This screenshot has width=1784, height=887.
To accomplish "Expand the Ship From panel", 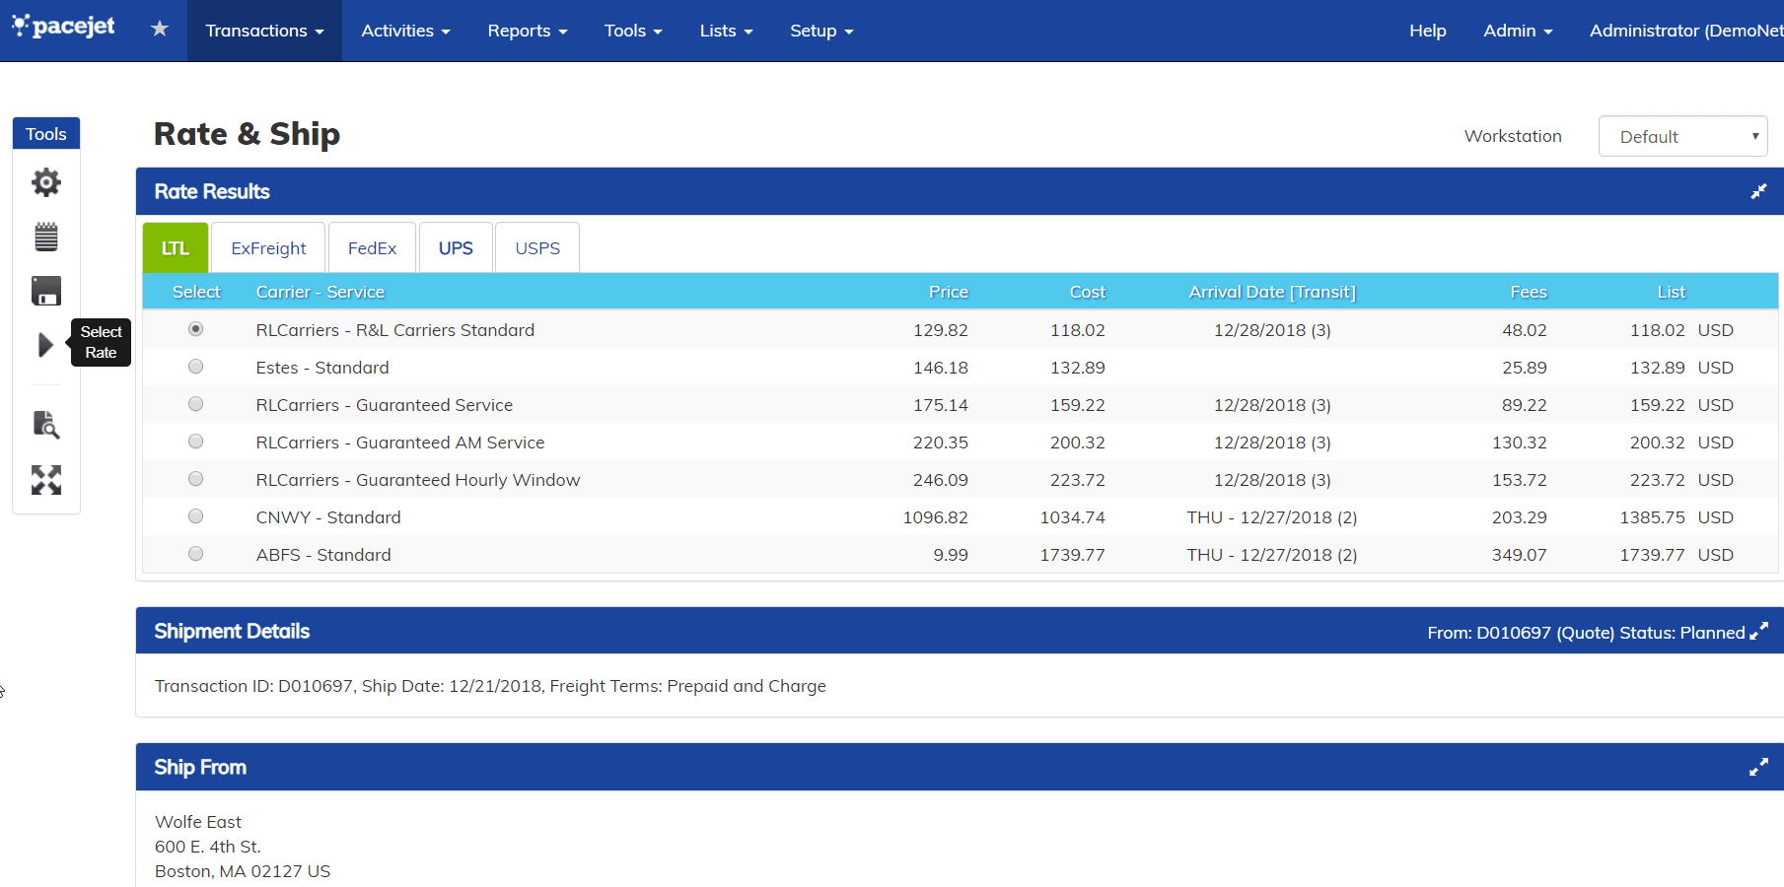I will [1758, 767].
